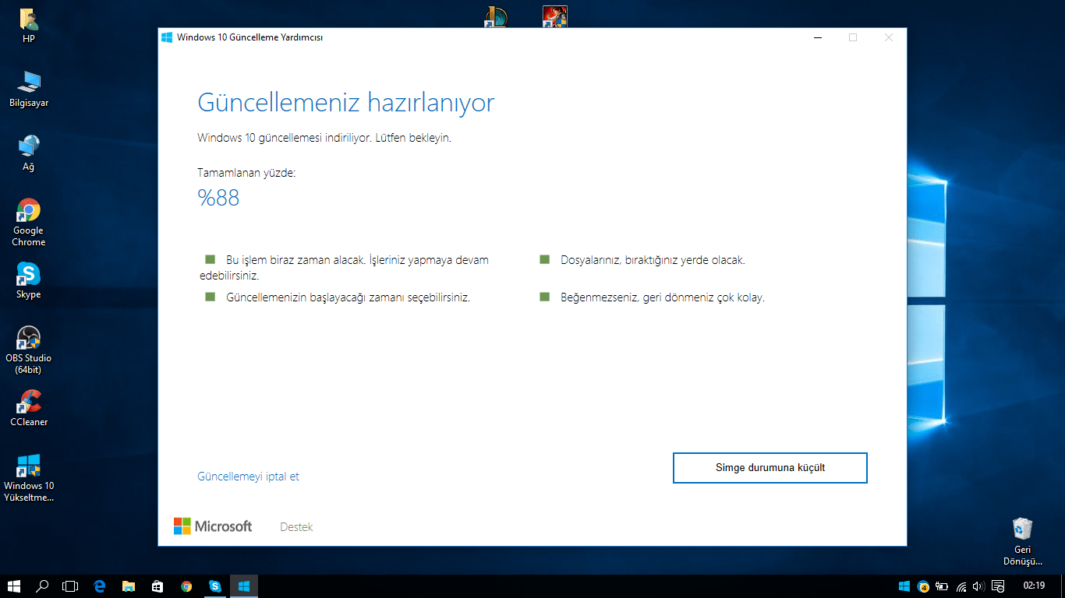This screenshot has width=1065, height=598.
Task: Open the Action Center notifications icon
Action: coord(998,586)
